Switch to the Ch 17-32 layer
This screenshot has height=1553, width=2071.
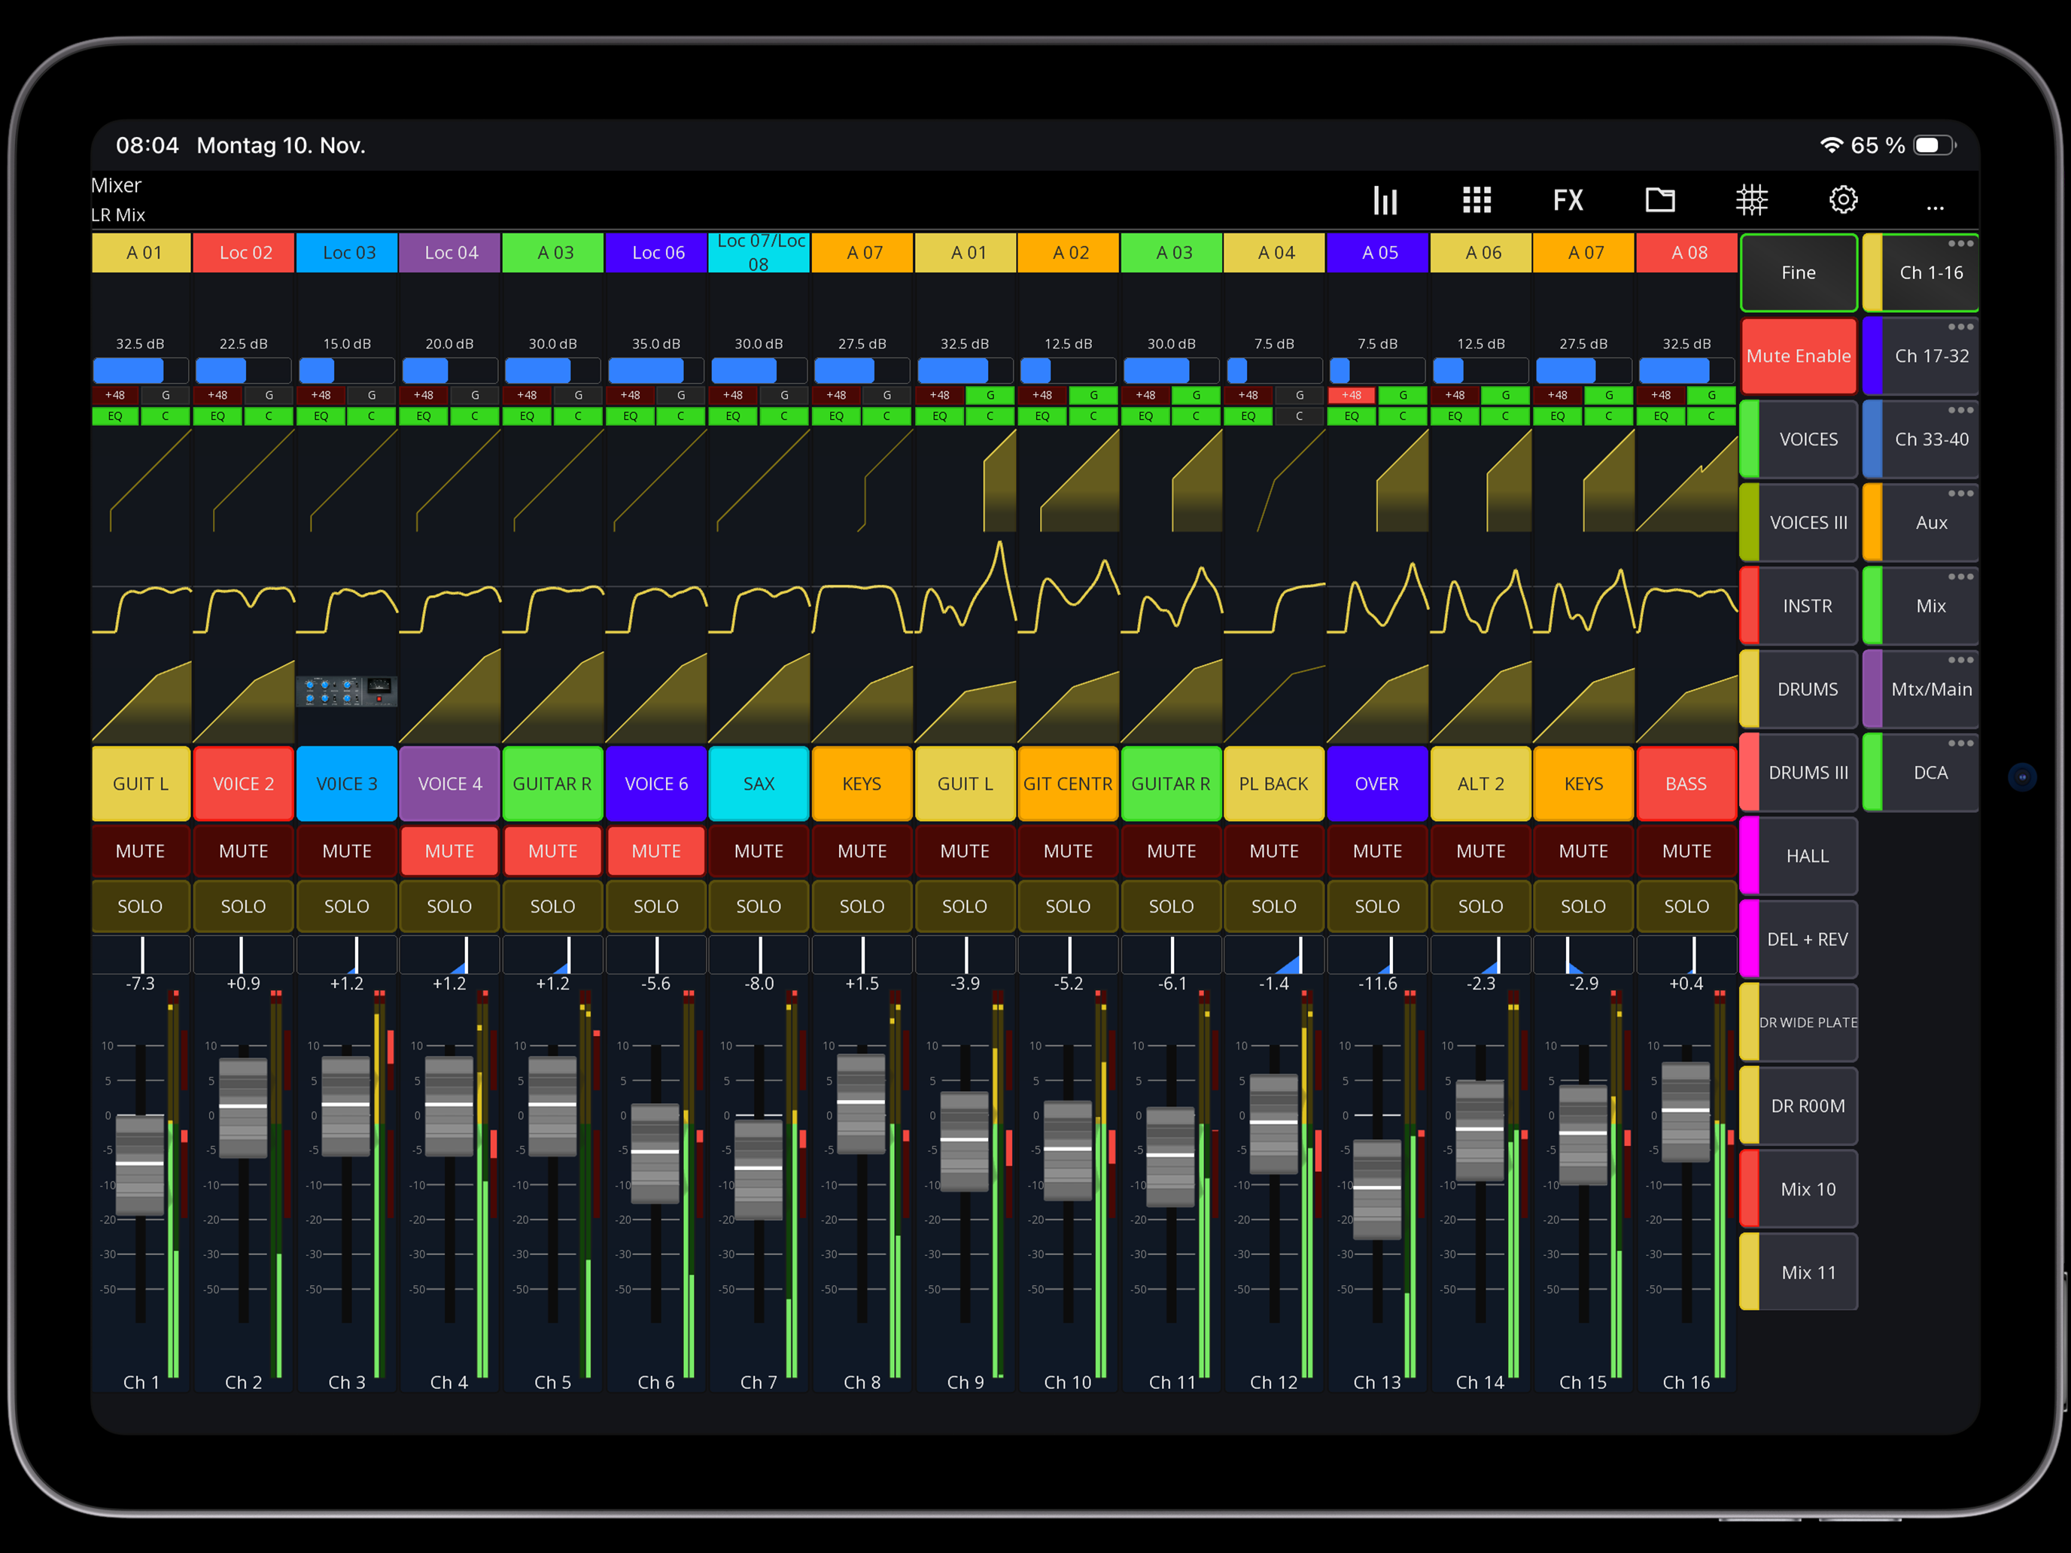tap(1930, 357)
